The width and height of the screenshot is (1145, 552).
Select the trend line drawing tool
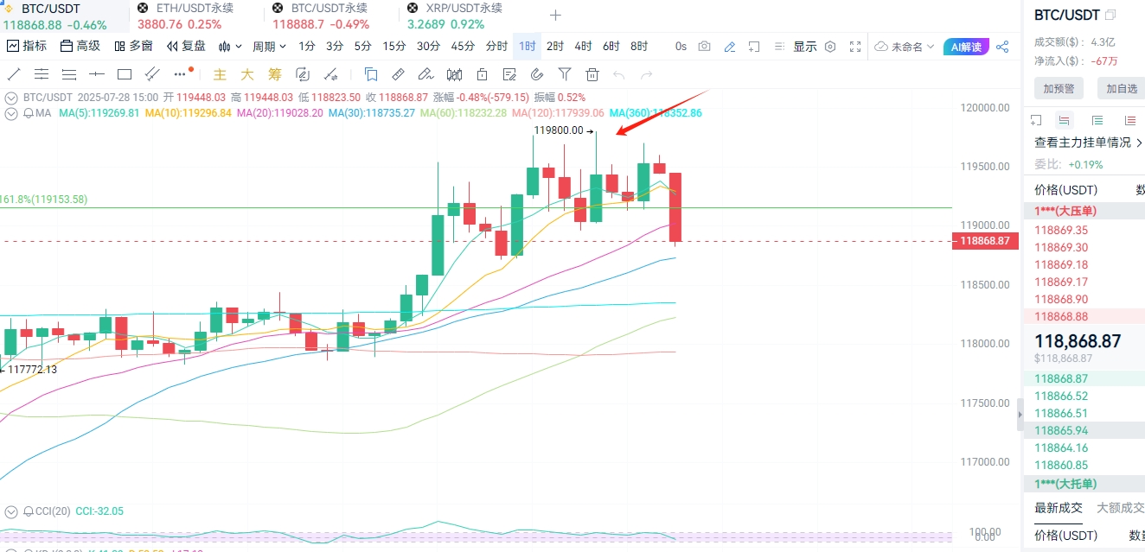[14, 74]
